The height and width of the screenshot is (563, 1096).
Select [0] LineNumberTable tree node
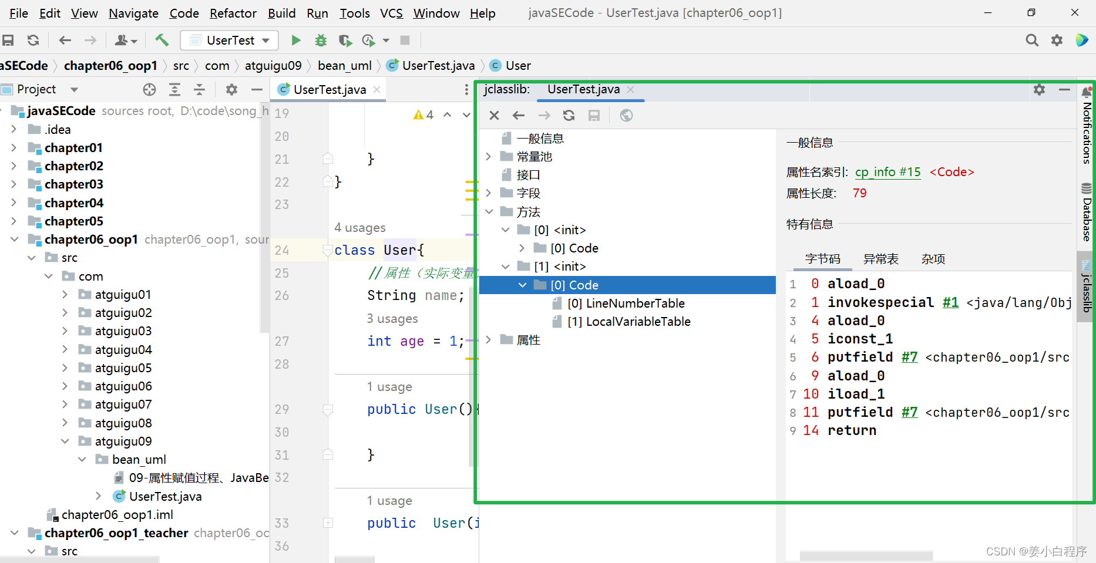pyautogui.click(x=626, y=304)
